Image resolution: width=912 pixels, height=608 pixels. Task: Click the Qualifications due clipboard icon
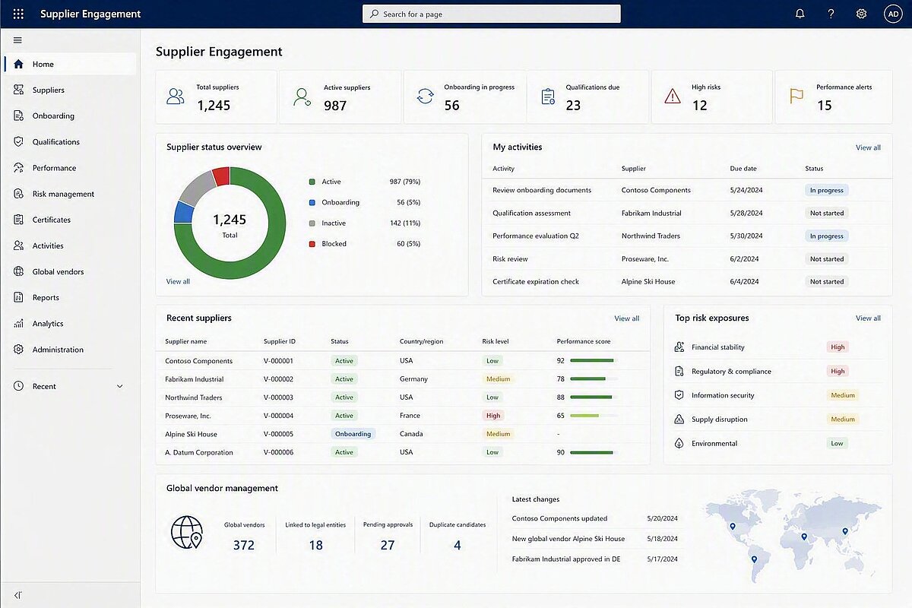coord(548,97)
